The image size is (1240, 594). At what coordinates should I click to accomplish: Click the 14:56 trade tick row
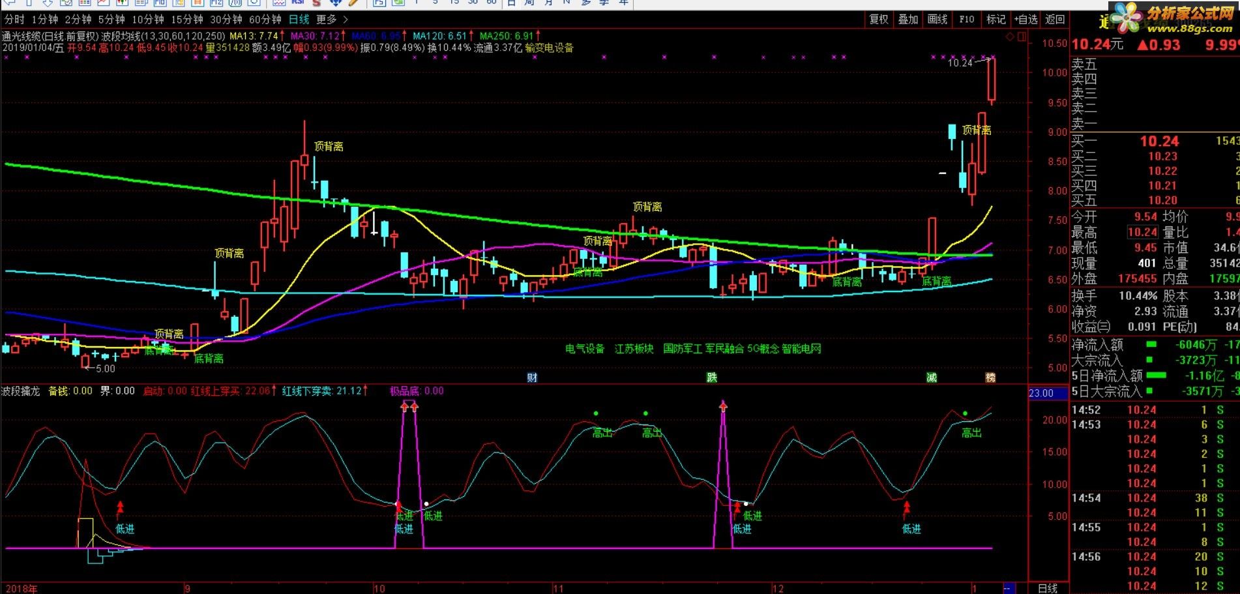1155,557
